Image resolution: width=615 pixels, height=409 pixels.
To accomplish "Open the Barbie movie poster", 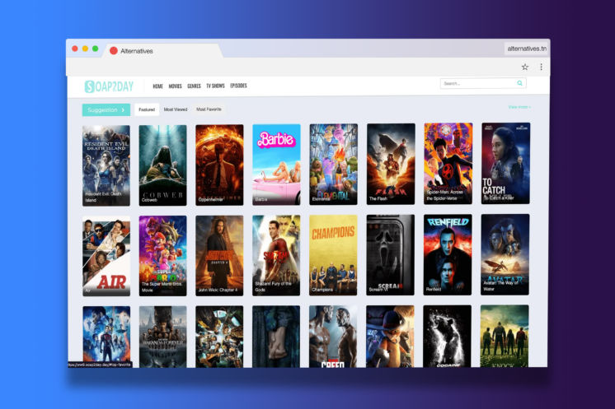I will click(276, 165).
